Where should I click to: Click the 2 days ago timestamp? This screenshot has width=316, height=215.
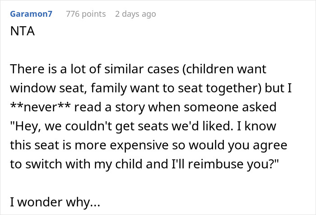tap(135, 14)
